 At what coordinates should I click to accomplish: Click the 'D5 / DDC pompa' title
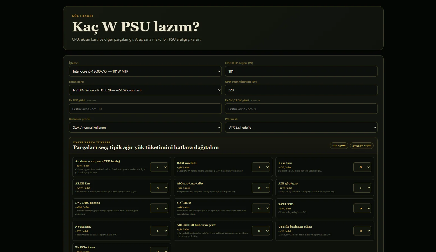tap(87, 203)
